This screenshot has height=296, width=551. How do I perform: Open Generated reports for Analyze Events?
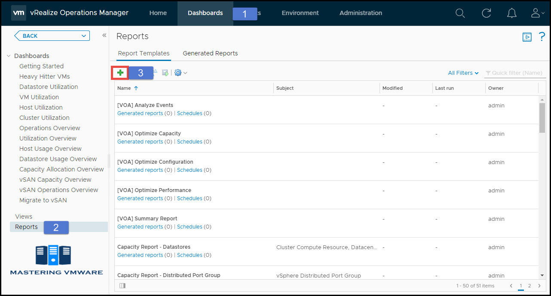pyautogui.click(x=140, y=113)
